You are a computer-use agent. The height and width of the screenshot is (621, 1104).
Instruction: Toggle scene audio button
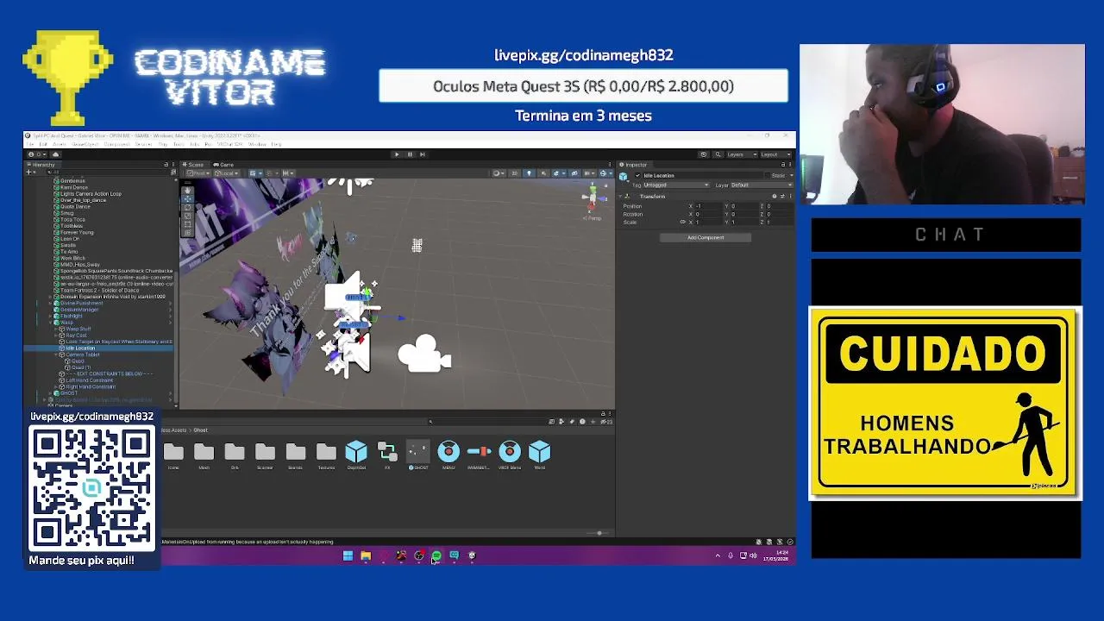click(x=543, y=173)
